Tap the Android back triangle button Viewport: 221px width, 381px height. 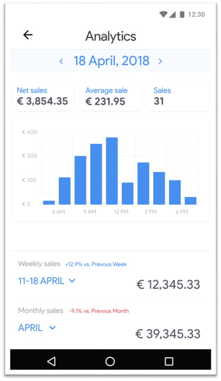[51, 361]
